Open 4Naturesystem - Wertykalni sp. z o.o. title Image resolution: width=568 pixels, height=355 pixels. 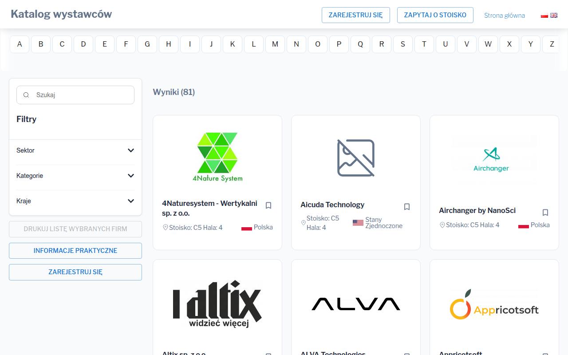210,208
